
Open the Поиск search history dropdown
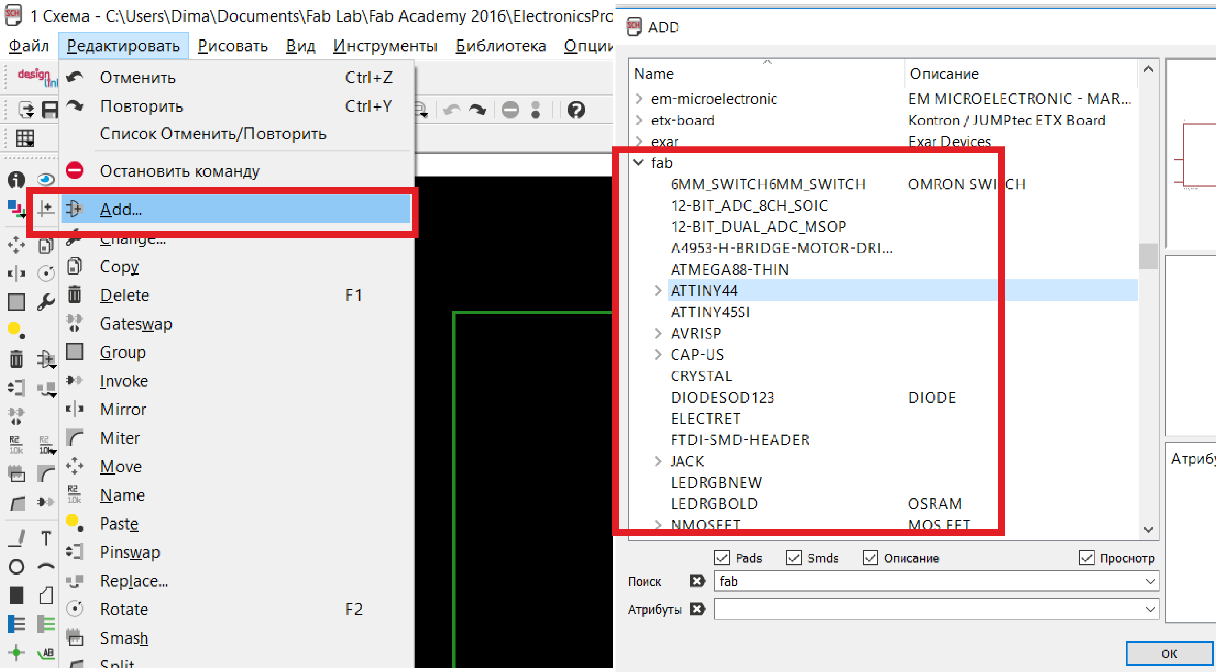(x=1150, y=581)
